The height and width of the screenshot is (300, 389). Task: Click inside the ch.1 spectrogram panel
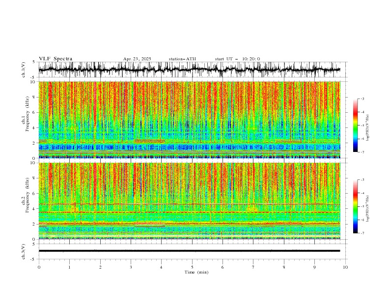point(189,120)
